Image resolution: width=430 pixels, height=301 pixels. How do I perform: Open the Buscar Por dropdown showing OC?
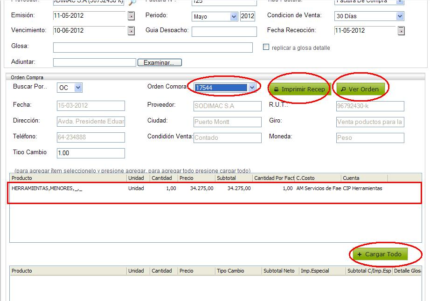pos(78,88)
